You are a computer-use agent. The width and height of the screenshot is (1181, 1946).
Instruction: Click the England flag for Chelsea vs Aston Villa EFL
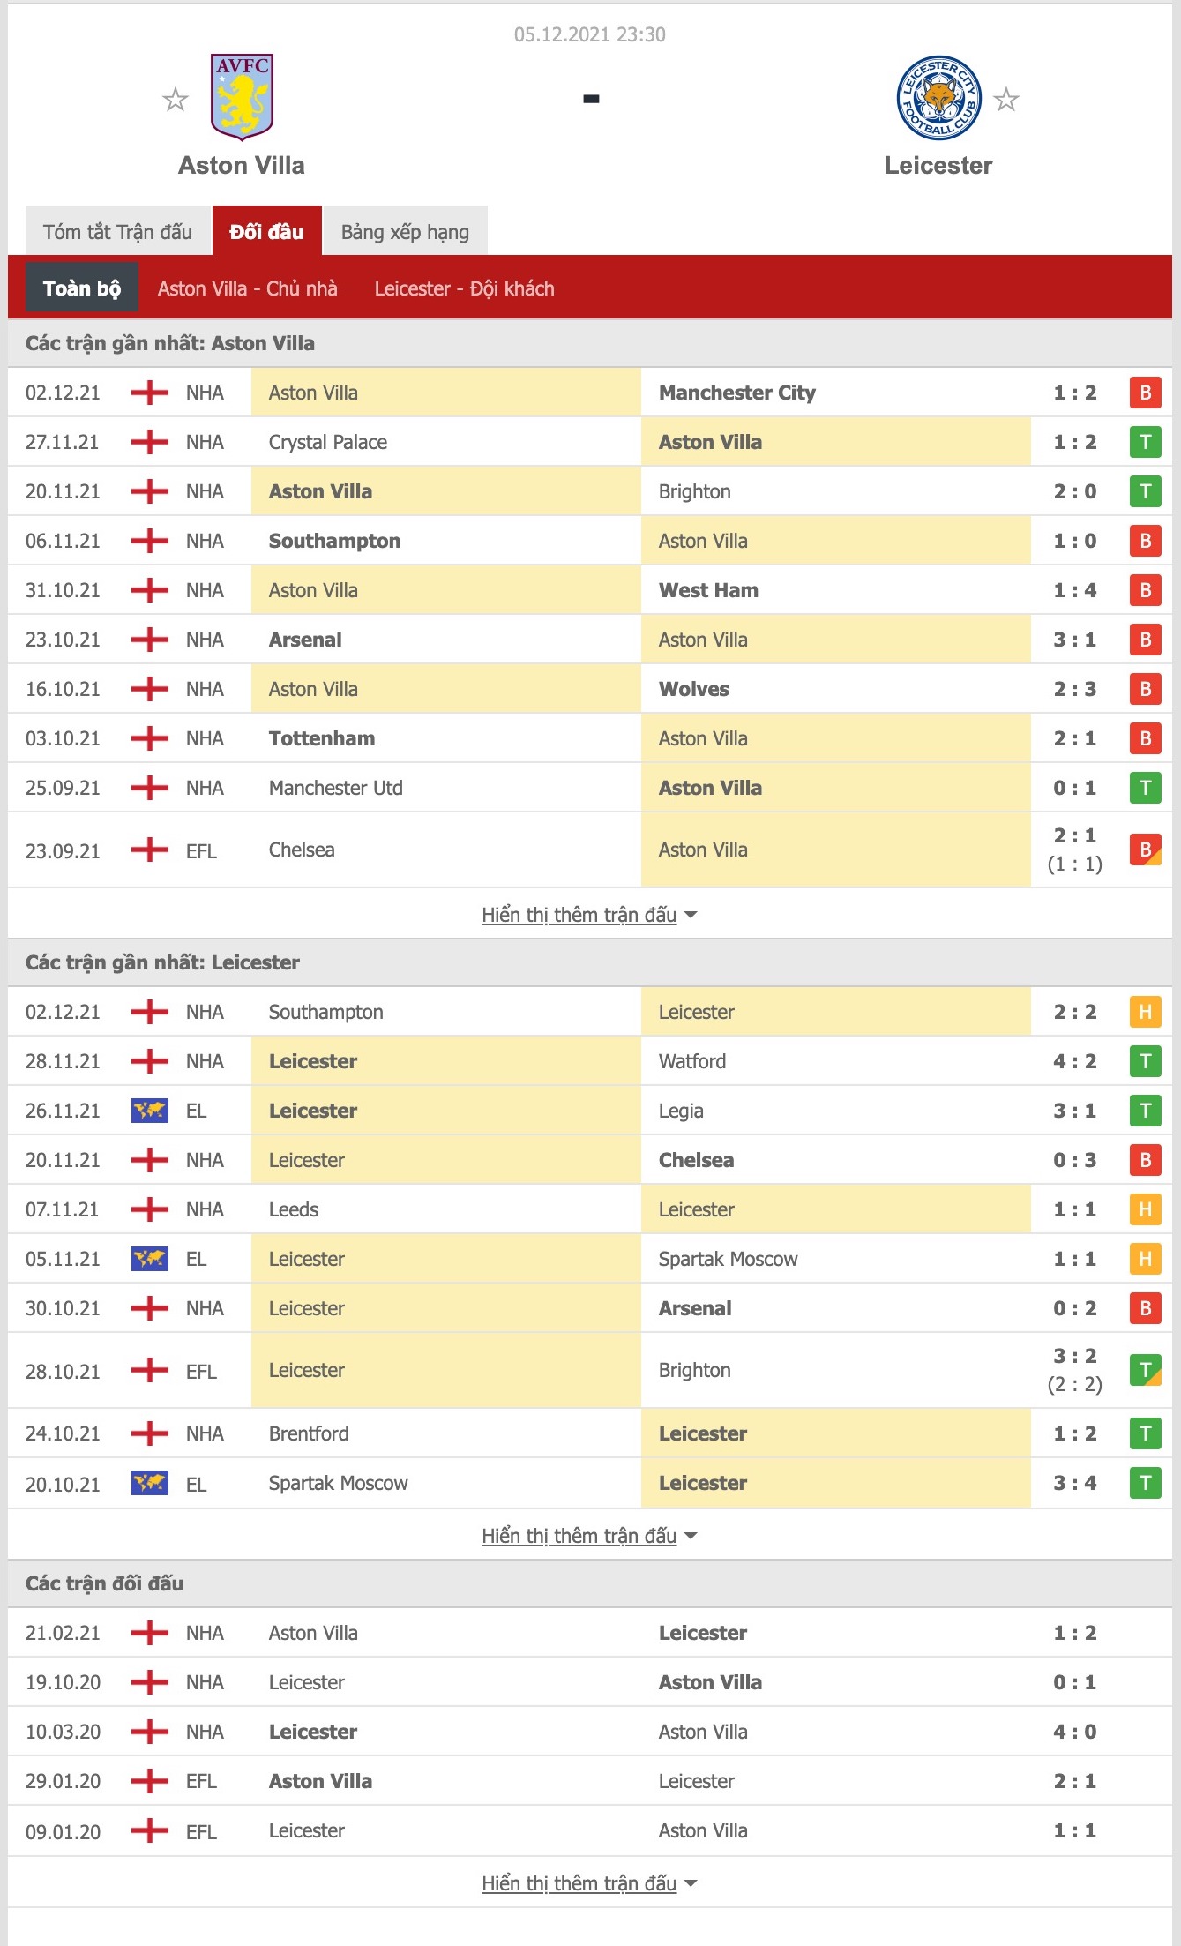pyautogui.click(x=150, y=850)
